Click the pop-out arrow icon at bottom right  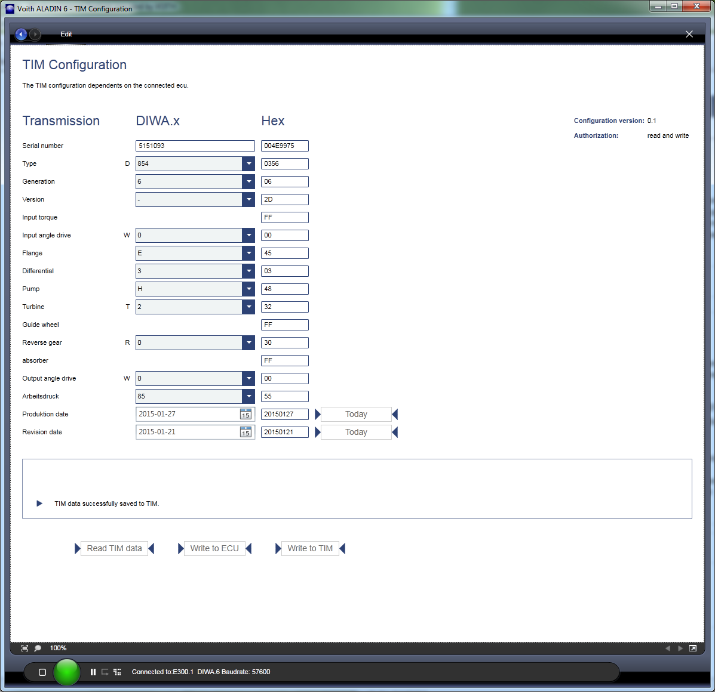693,648
